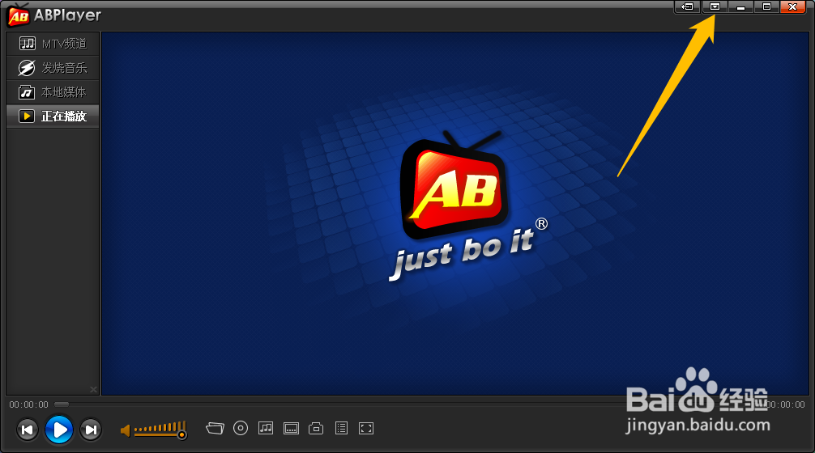Minimize the ABPlayer window
The height and width of the screenshot is (453, 815).
click(x=740, y=6)
